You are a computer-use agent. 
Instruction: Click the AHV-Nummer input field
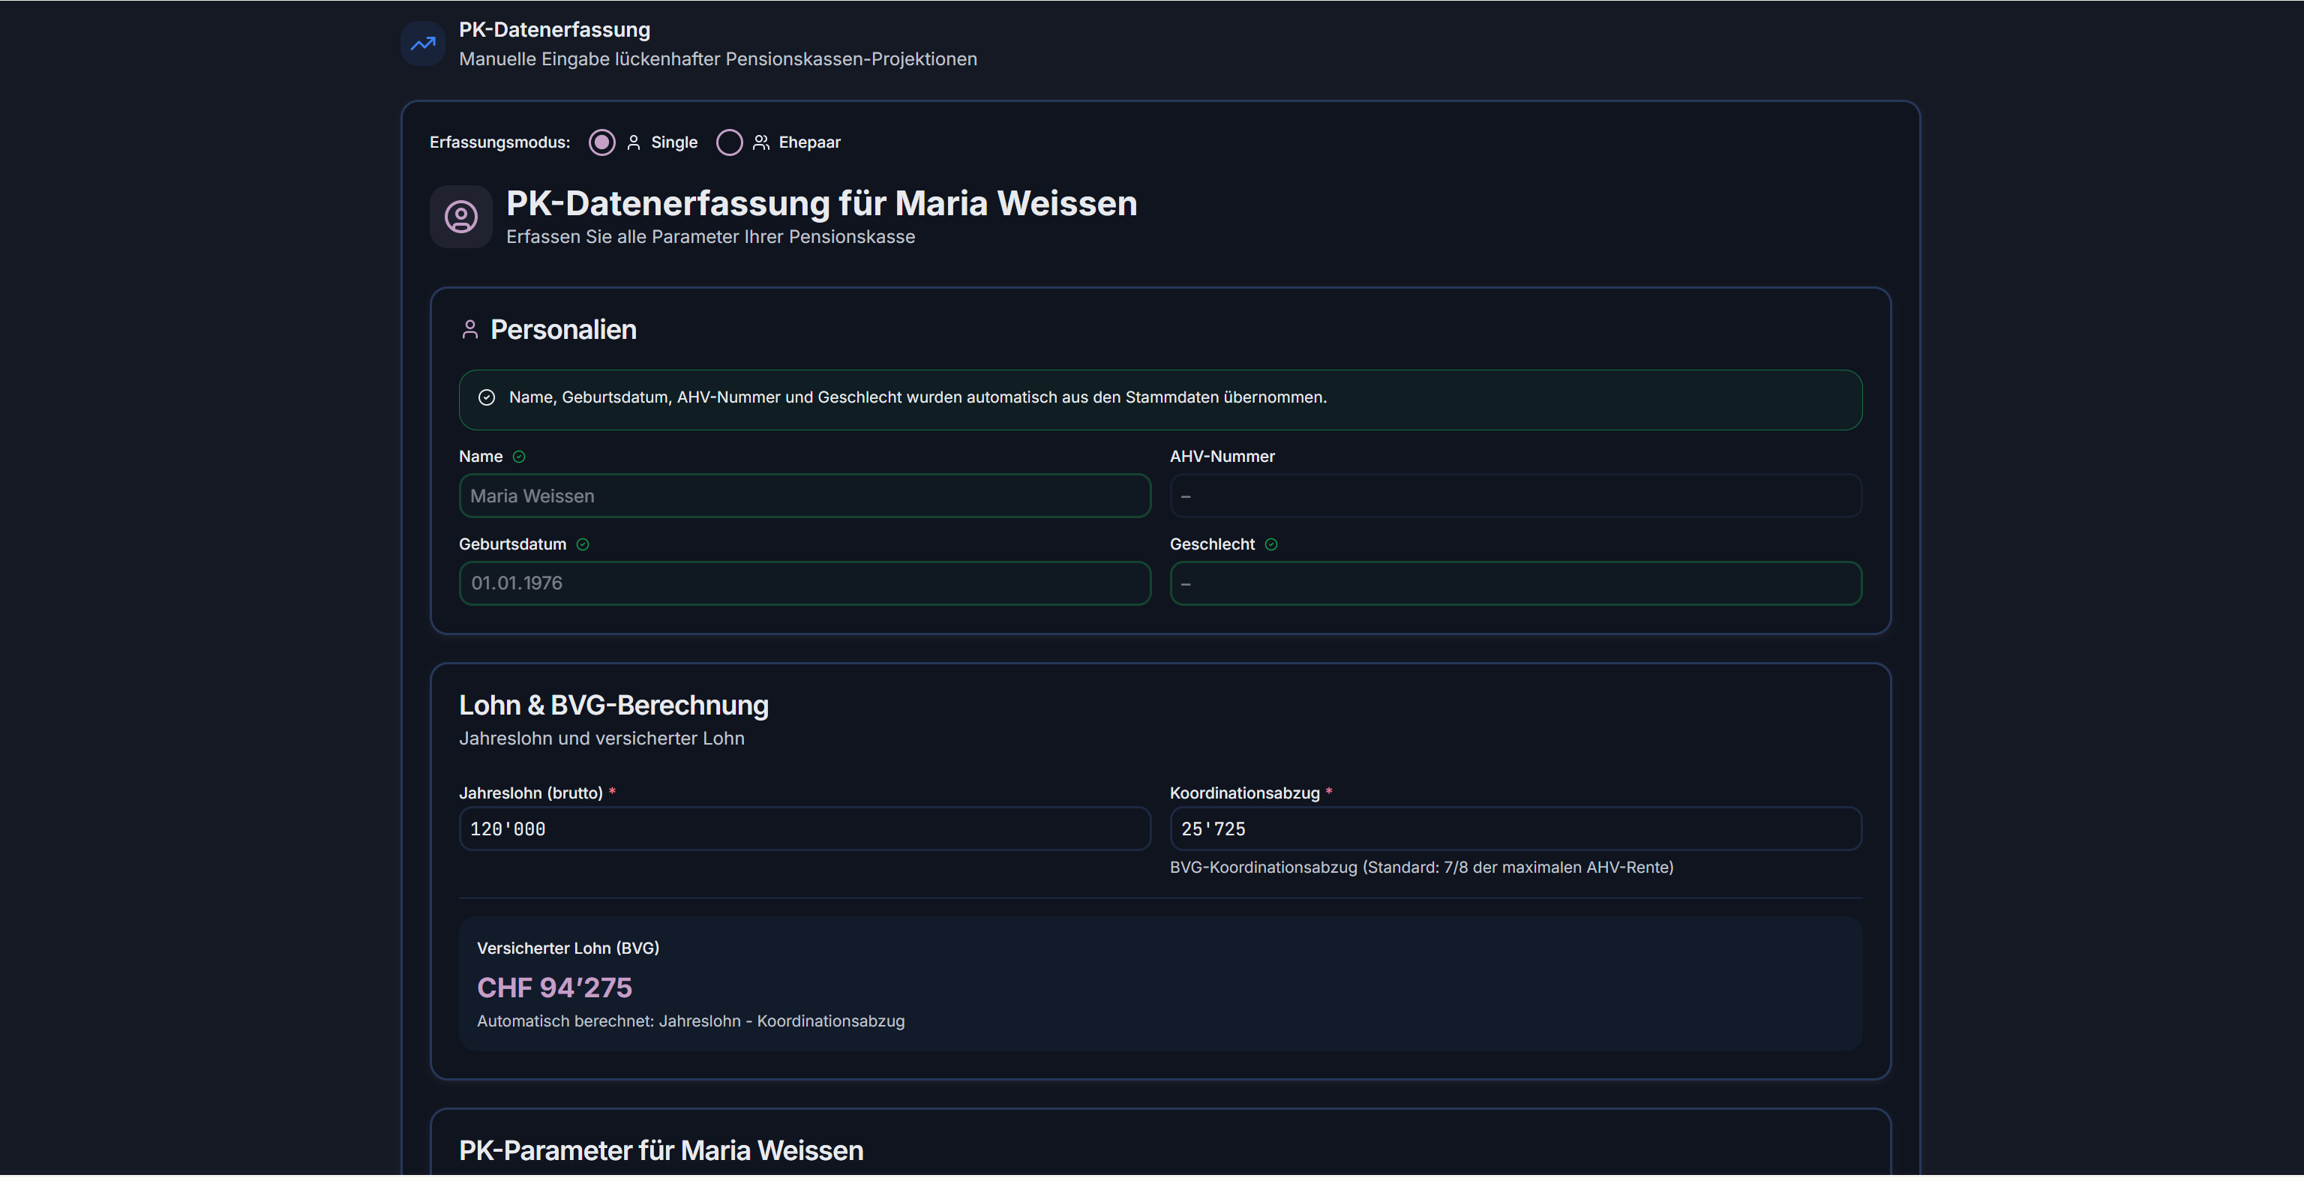point(1515,496)
